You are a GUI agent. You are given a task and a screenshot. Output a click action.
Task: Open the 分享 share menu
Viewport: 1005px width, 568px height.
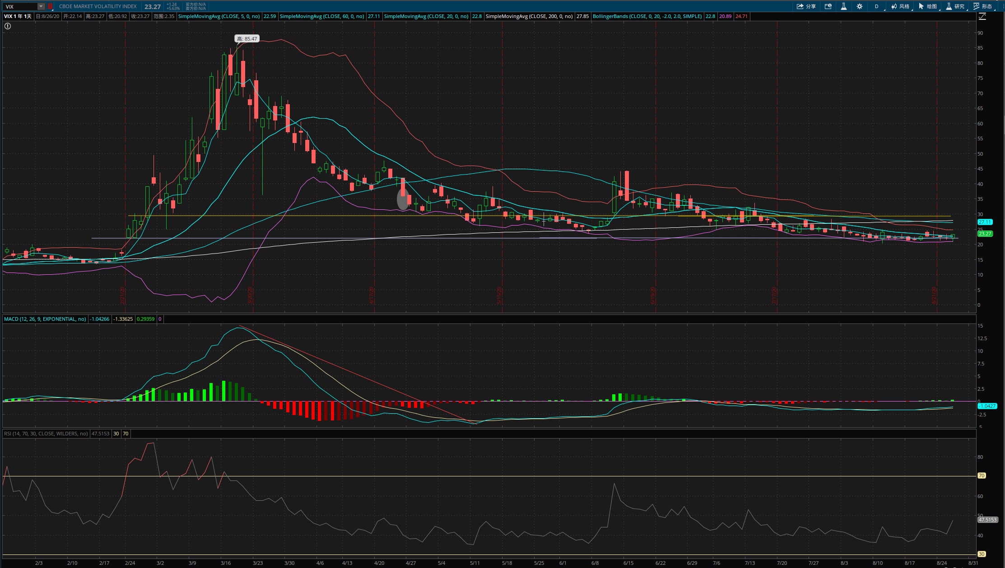[806, 6]
